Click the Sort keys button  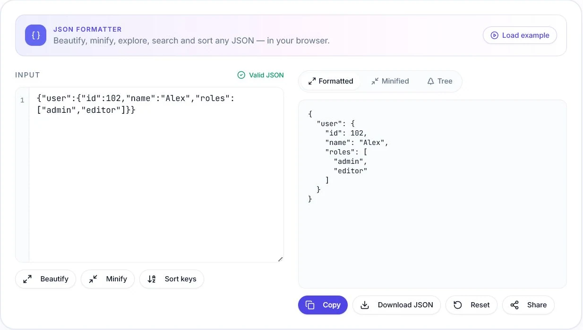pos(171,279)
